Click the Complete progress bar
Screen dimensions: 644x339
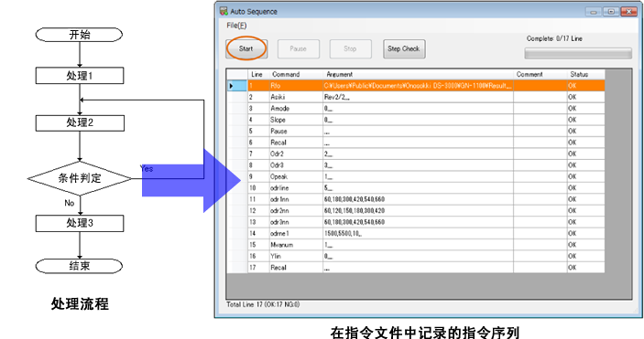click(x=578, y=53)
